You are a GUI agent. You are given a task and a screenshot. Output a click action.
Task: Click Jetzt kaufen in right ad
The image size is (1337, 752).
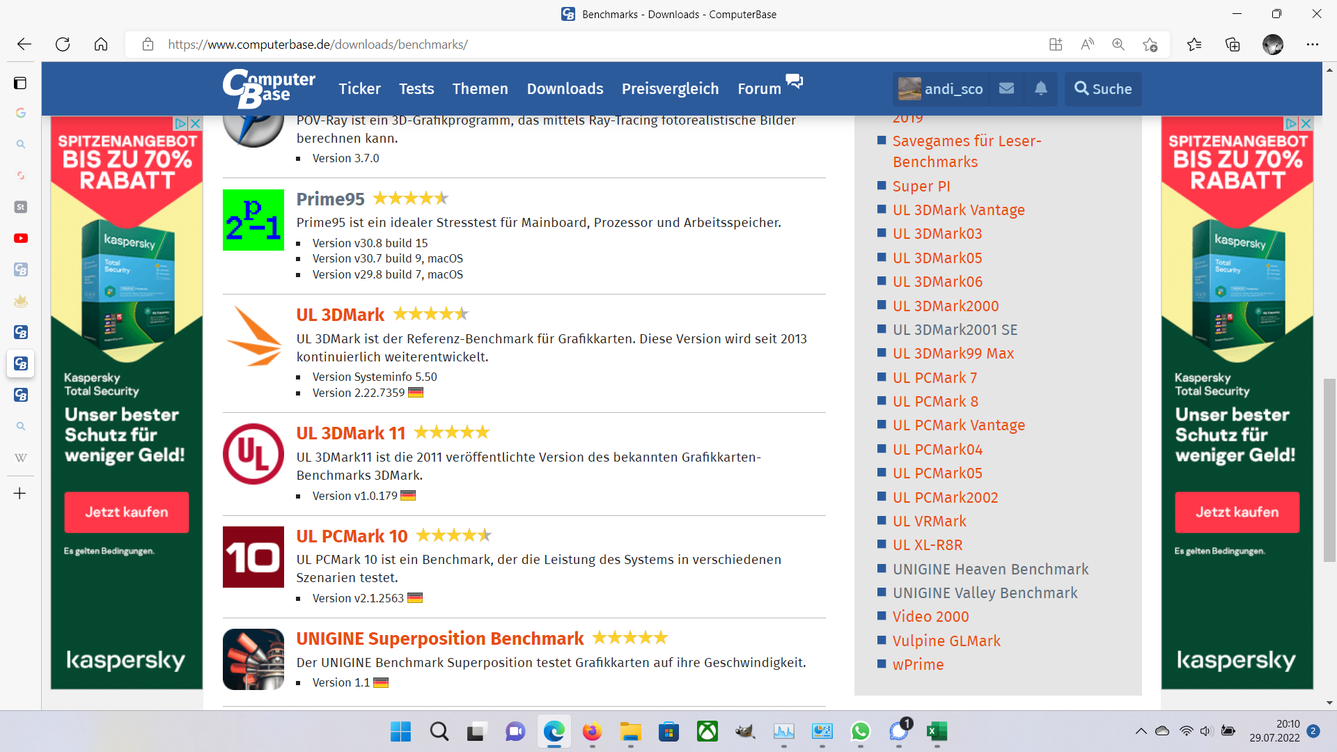tap(1237, 512)
